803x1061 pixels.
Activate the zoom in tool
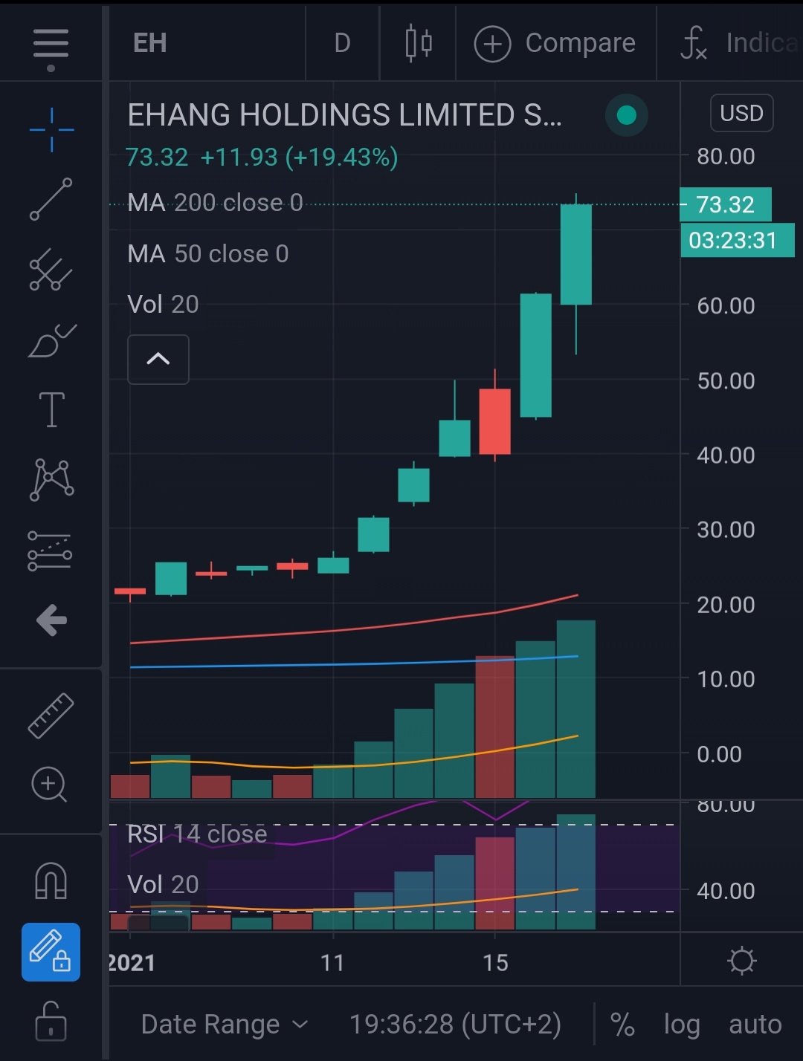(x=50, y=785)
